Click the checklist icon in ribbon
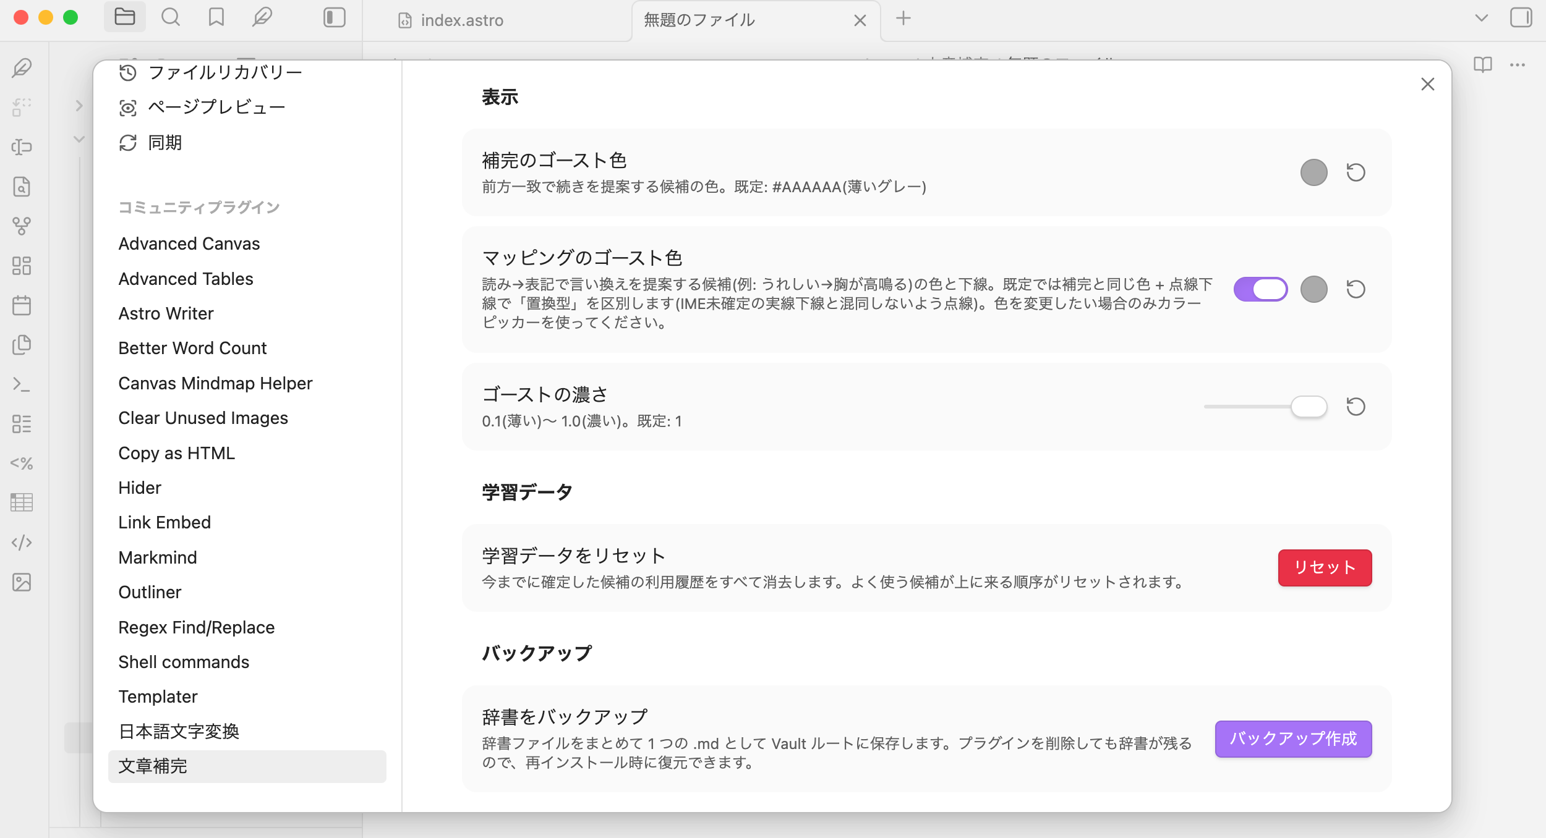 click(22, 423)
